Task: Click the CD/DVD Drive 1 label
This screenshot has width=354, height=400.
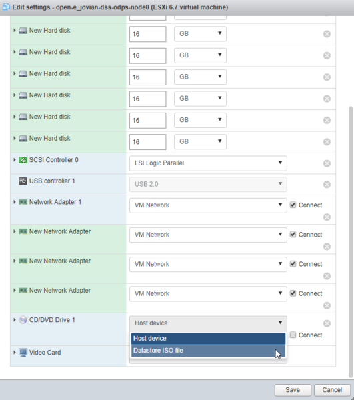Action: (52, 320)
